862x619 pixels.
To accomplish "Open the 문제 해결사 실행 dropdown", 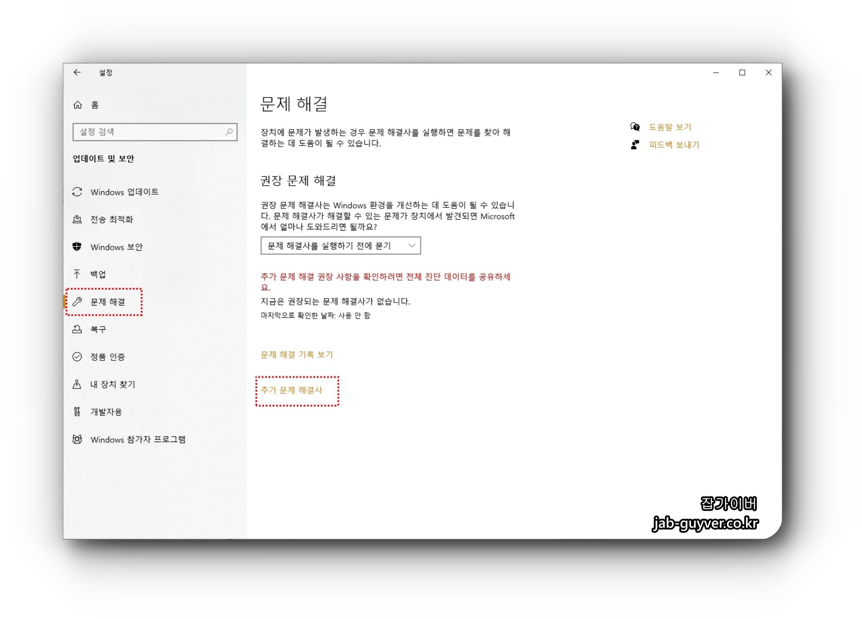I will (340, 246).
